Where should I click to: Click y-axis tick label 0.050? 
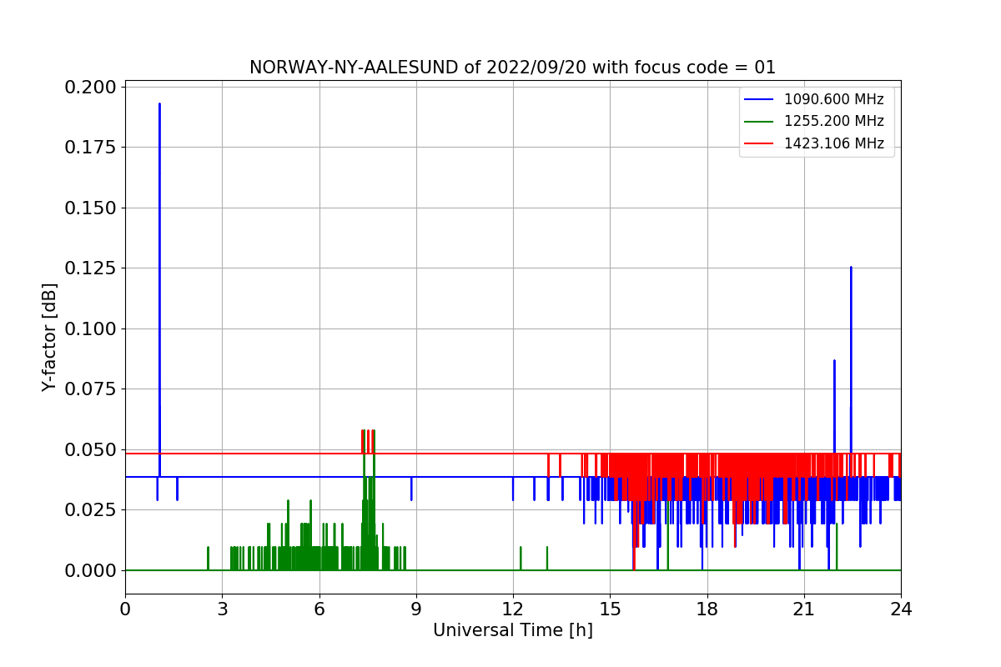[x=91, y=449]
